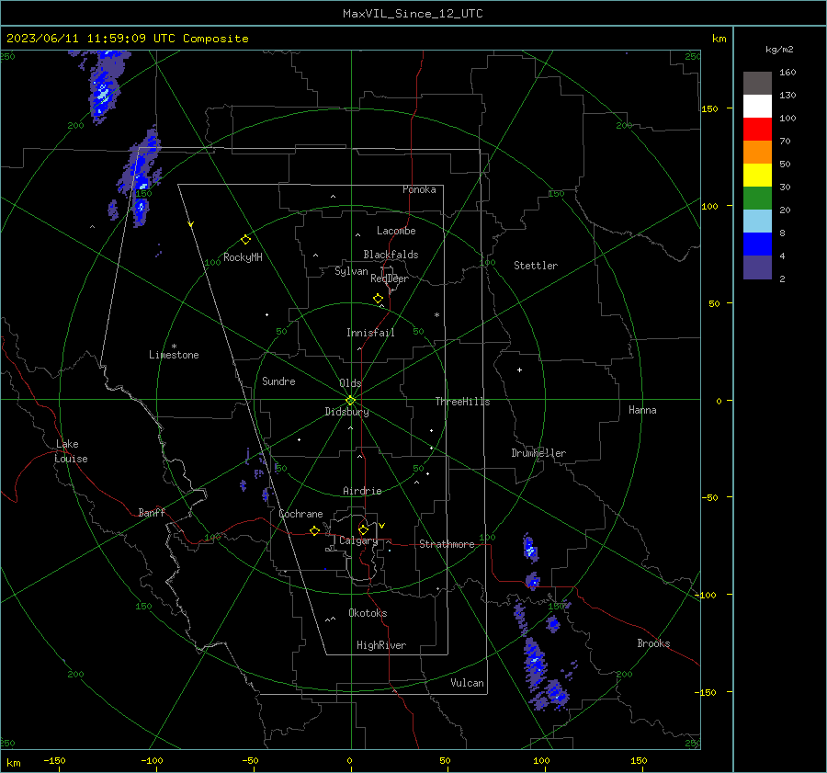Click the yellow diamond marker above Calgary

click(x=363, y=529)
